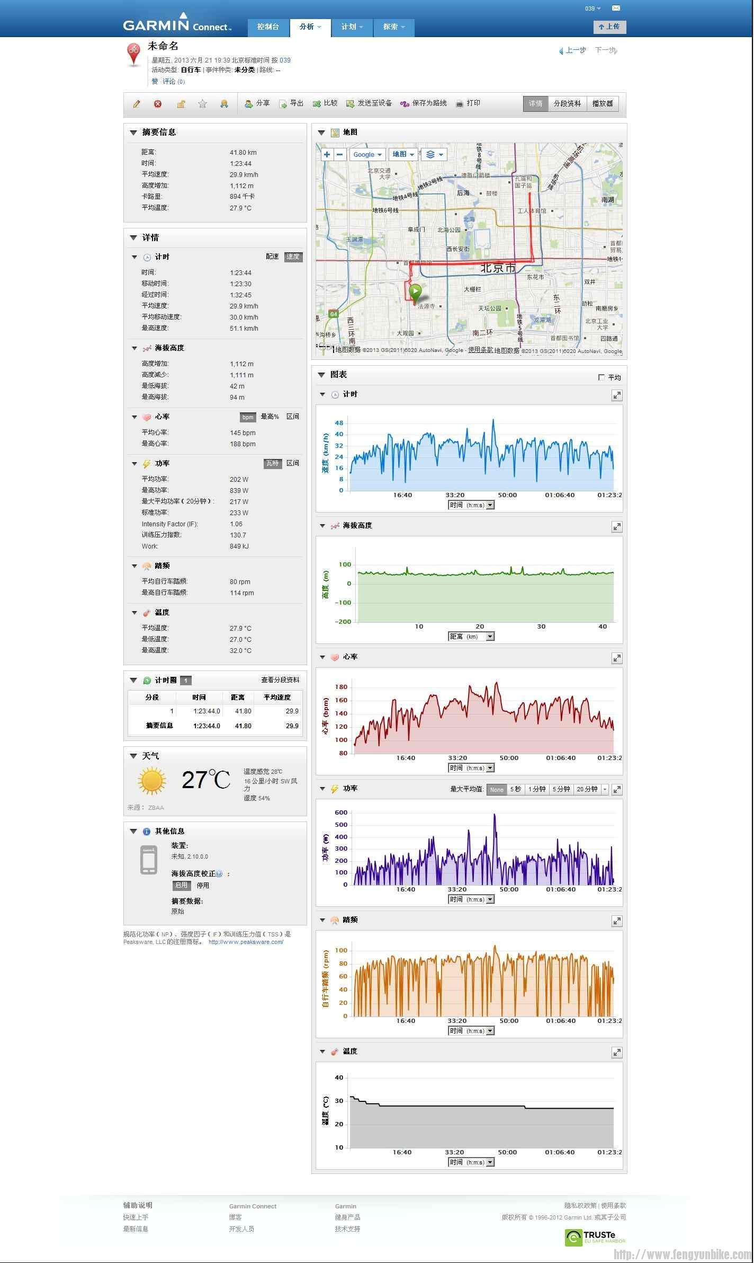This screenshot has height=1263, width=754.
Task: Expand the 心率 heart rate chart fullscreen
Action: coord(617,658)
